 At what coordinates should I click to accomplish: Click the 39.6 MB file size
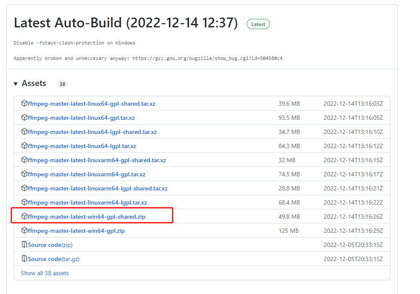coord(289,104)
